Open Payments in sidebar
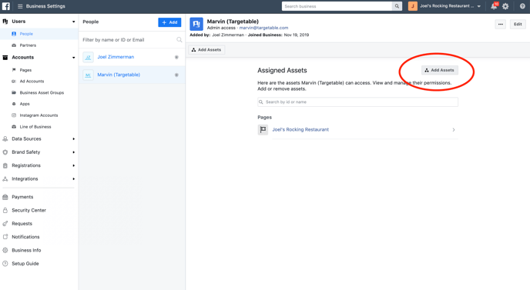The height and width of the screenshot is (290, 530). pos(22,197)
